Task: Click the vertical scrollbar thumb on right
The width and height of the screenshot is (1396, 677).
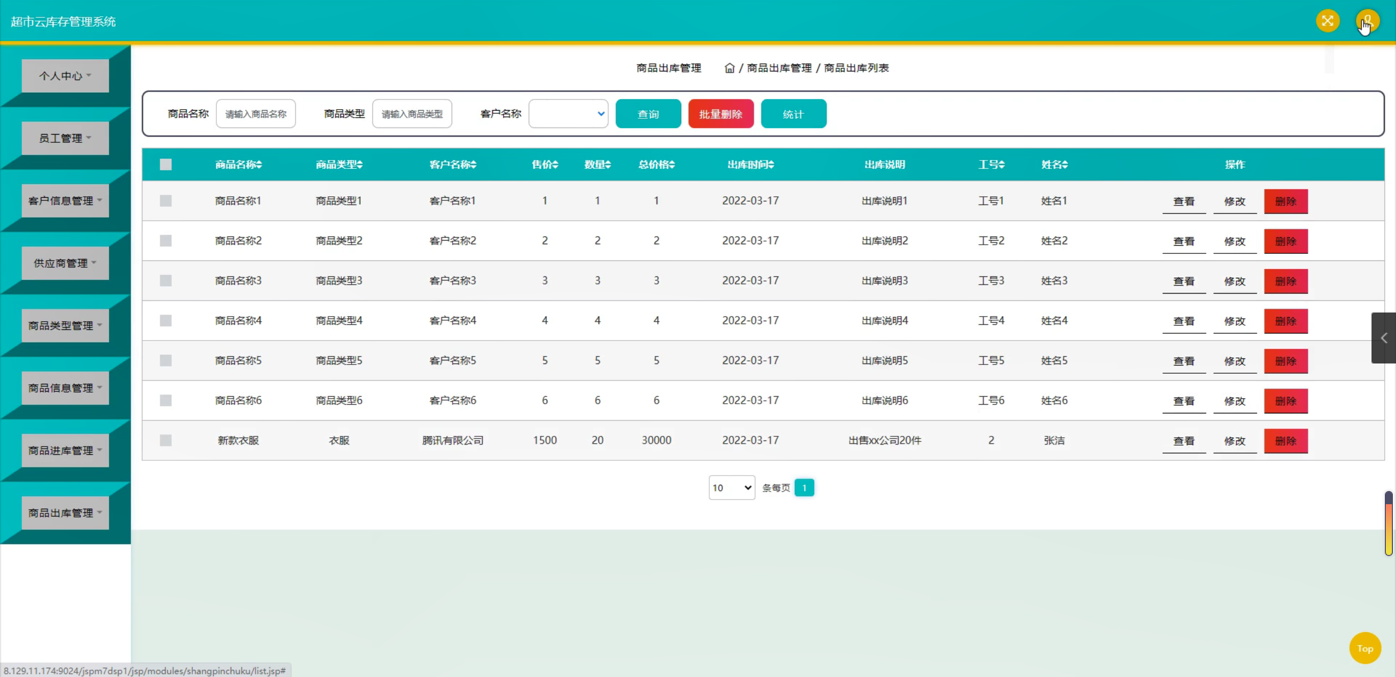Action: pyautogui.click(x=1388, y=524)
